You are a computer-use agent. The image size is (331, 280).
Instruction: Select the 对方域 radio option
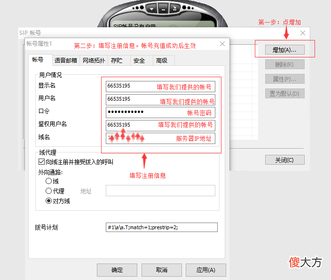click(x=48, y=201)
